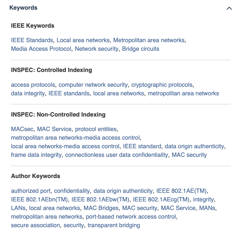The width and height of the screenshot is (238, 239).
Task: Select the frame data integrity keyword
Action: [35, 155]
